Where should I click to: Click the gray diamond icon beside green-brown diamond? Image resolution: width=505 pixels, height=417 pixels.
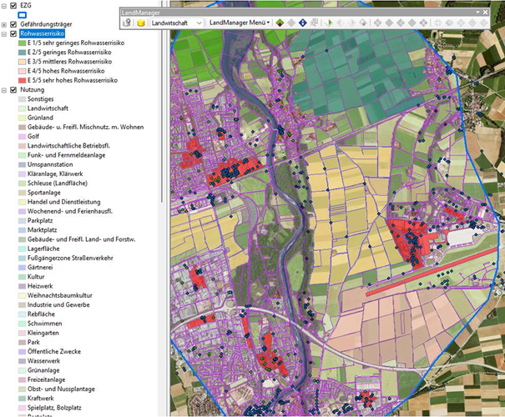tap(290, 23)
